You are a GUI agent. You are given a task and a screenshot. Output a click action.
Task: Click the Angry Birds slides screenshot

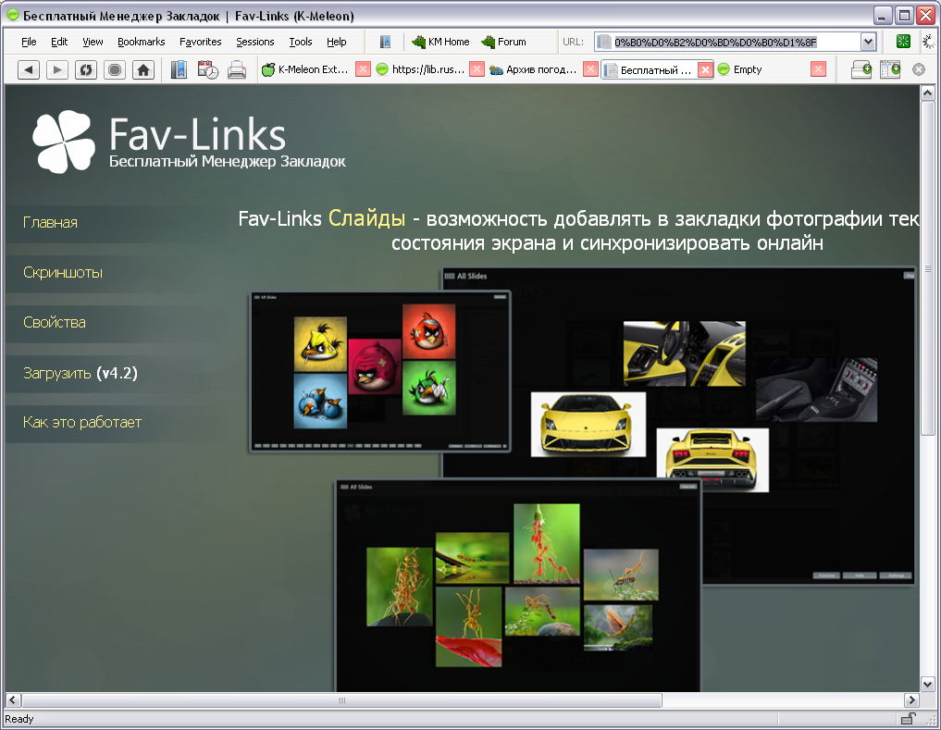coord(380,372)
